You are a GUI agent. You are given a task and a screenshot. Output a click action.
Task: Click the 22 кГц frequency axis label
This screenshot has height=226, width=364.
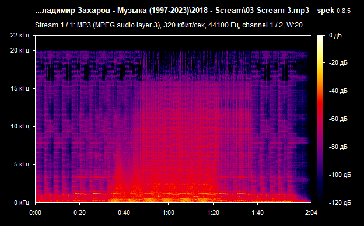point(20,36)
